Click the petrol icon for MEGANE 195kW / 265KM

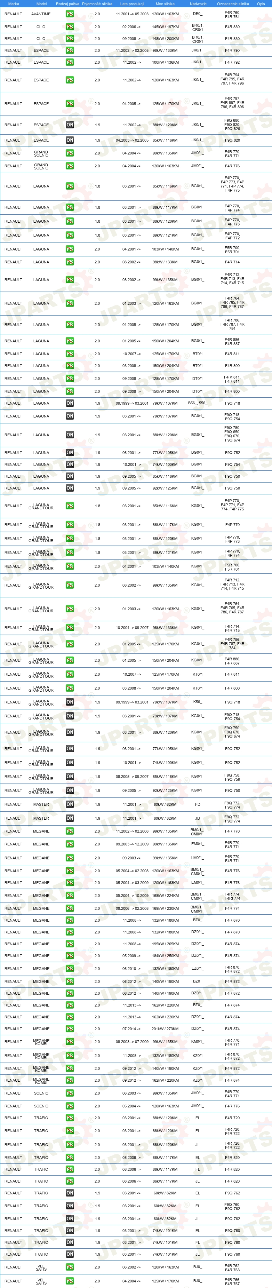70,944
